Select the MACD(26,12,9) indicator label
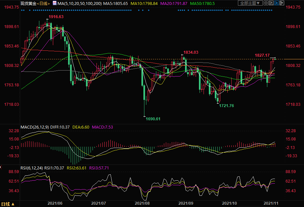The image size is (304, 207). [x=34, y=127]
